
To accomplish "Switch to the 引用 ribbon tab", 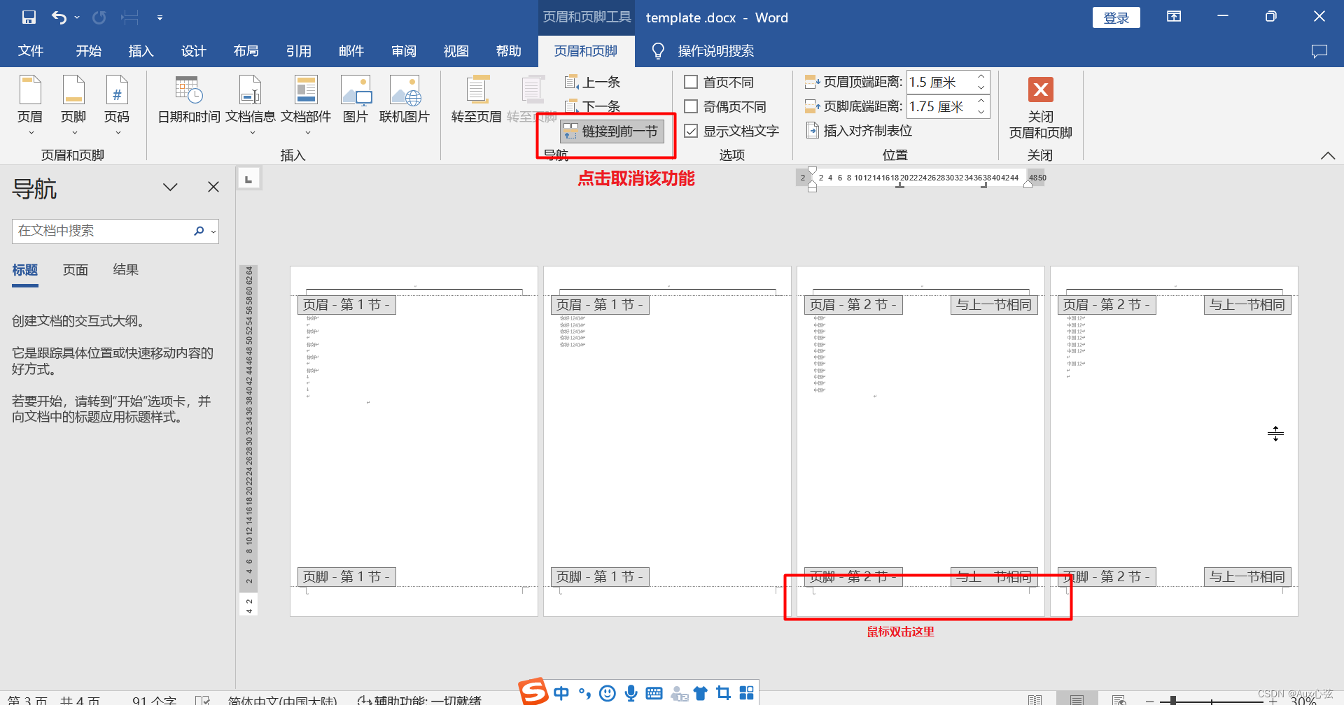I will [x=298, y=50].
